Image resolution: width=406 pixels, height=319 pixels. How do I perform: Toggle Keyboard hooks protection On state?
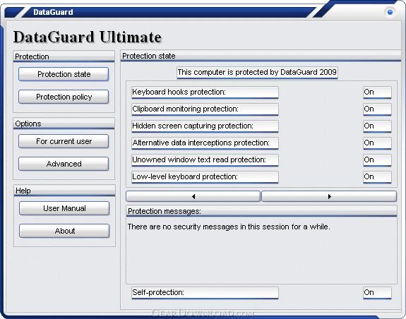click(x=377, y=92)
